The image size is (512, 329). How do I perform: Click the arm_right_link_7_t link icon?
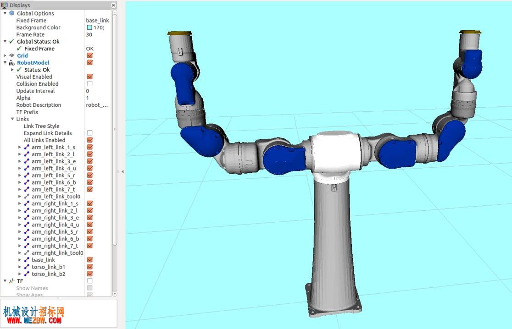point(27,246)
